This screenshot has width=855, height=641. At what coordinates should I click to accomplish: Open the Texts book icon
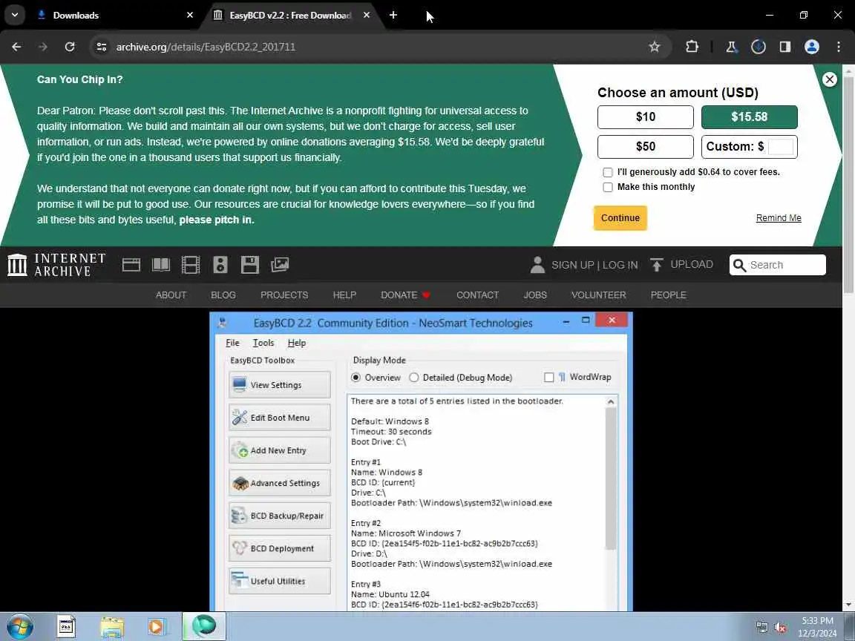(161, 265)
